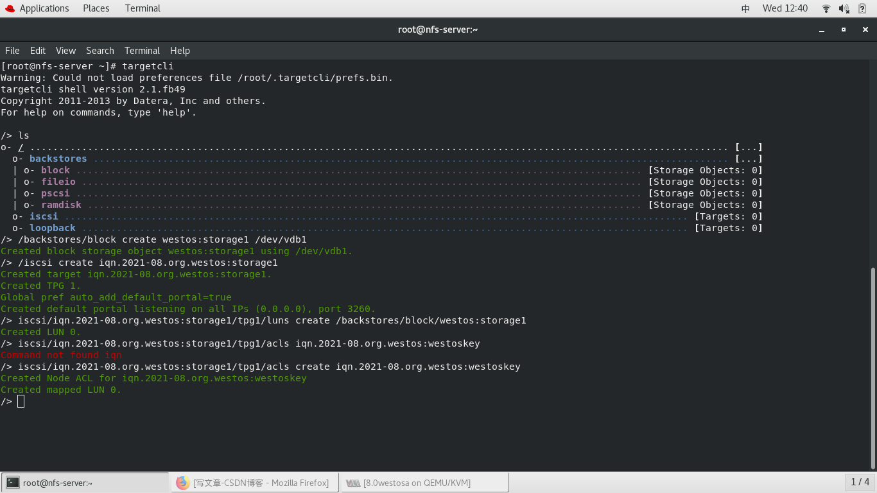Click the 'block' tree entry

55,170
